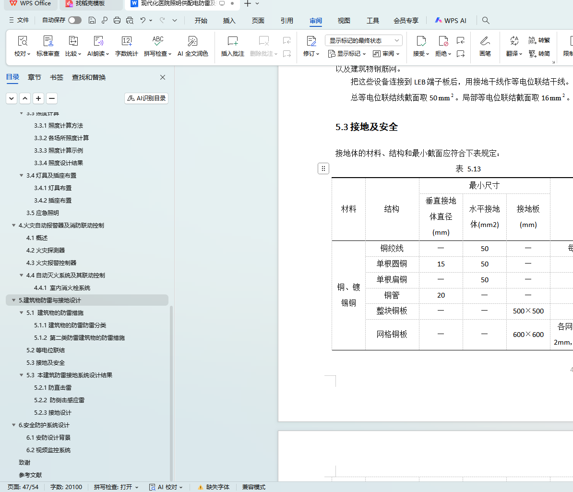This screenshot has width=573, height=492.
Task: Collapse 4.4 自动灭火系统及其联动控制 node
Action: pyautogui.click(x=21, y=275)
